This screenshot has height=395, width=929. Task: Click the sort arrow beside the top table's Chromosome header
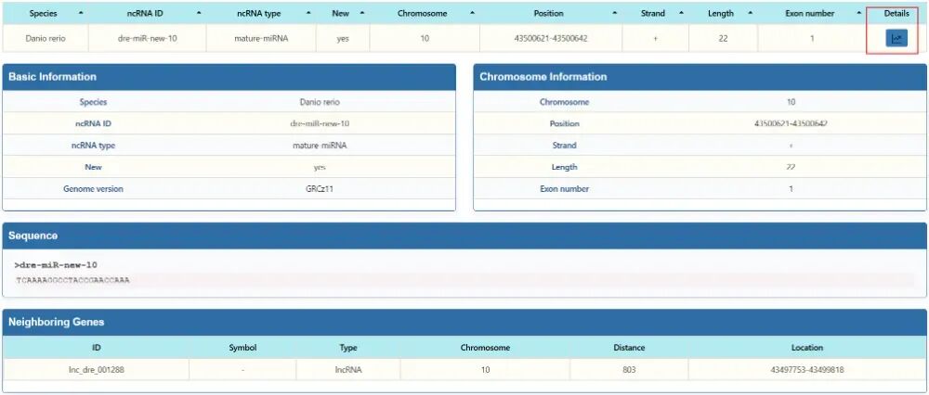472,13
